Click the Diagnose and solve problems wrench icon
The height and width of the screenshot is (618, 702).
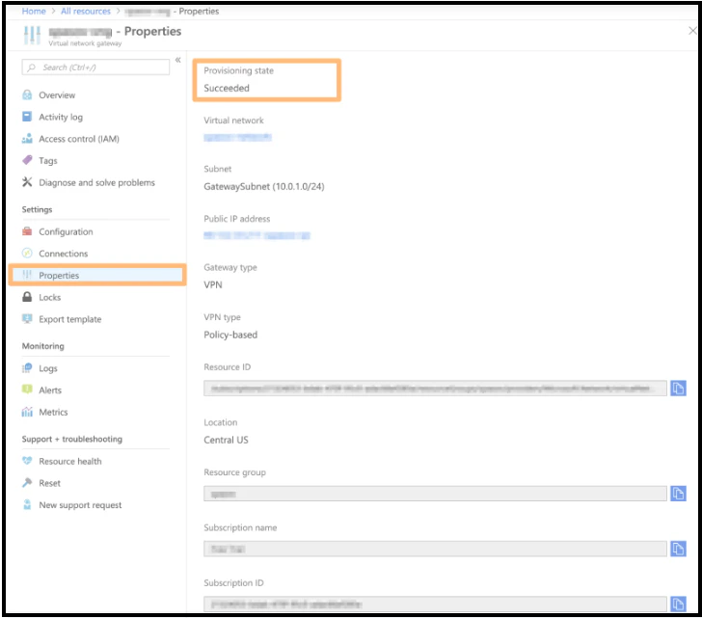coord(27,182)
